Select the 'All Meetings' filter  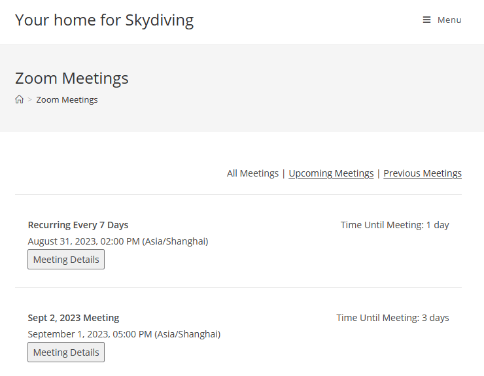tap(253, 173)
